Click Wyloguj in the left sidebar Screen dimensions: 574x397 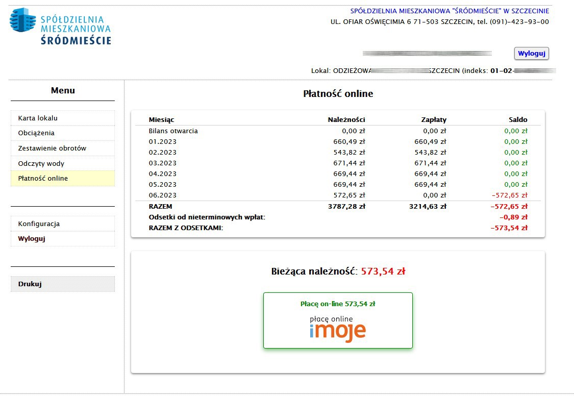pyautogui.click(x=32, y=239)
